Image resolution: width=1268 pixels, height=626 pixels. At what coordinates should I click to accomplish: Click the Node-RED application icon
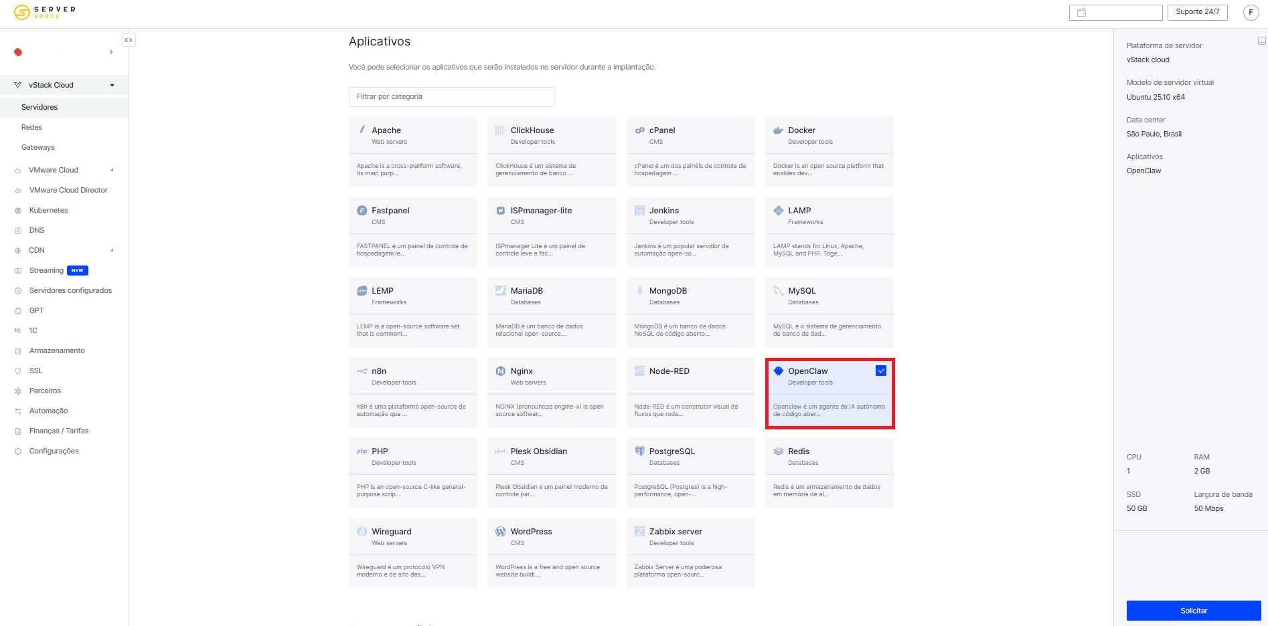[x=639, y=371]
